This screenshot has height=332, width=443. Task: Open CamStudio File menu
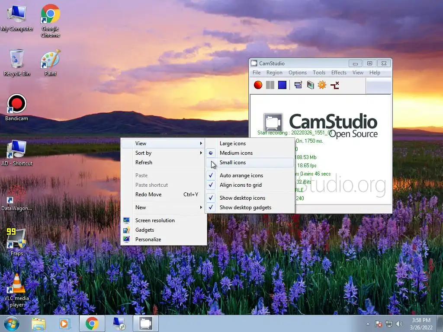click(257, 73)
